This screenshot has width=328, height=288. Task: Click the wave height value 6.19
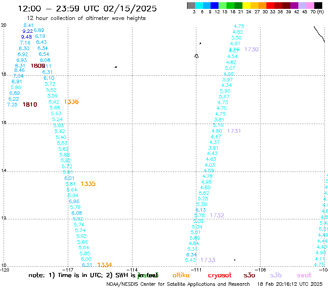[40, 36]
